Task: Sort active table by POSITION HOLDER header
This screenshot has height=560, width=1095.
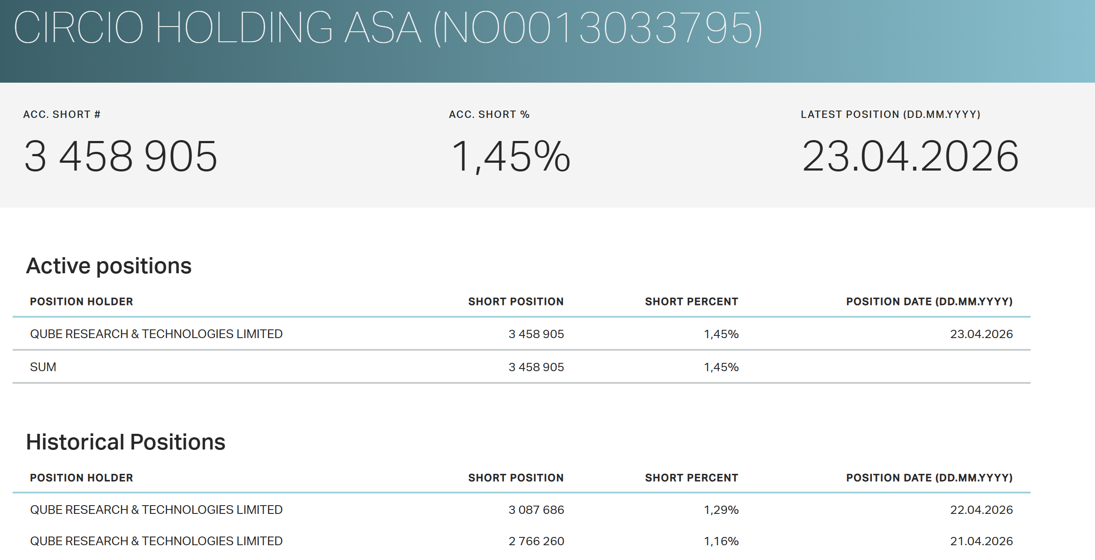Action: click(x=81, y=302)
